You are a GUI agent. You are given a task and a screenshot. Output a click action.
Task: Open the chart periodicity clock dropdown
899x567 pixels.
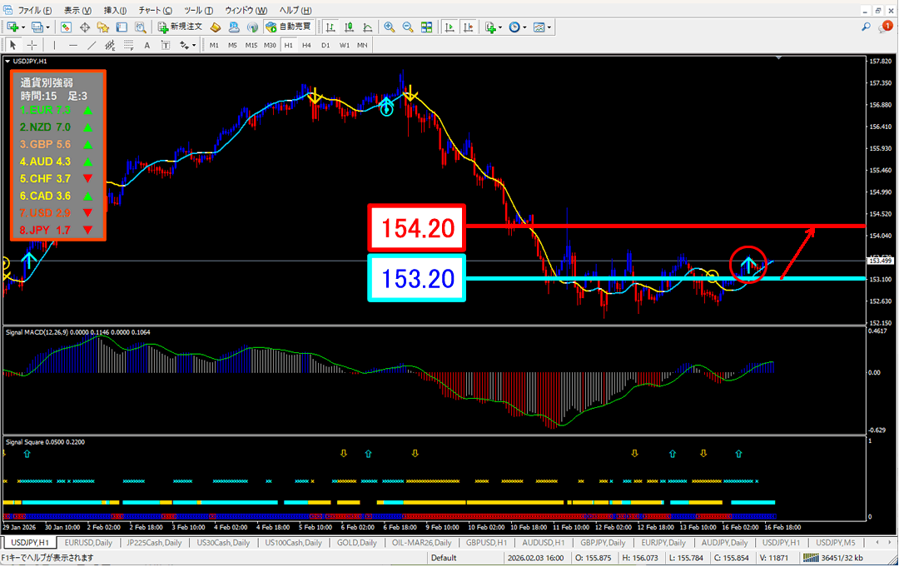[x=524, y=27]
